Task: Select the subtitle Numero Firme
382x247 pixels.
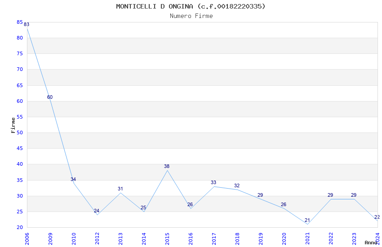Action: click(191, 16)
